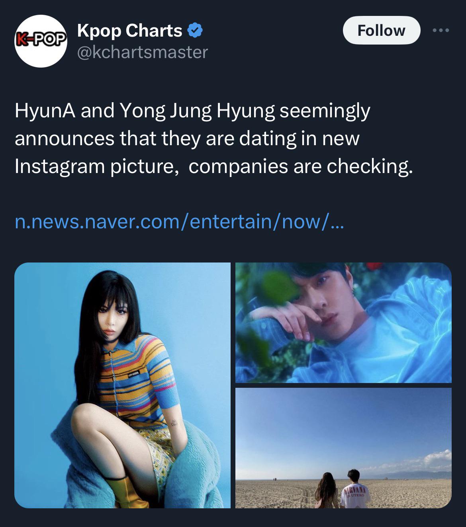Click the blue verified badge
Screen dimensions: 466x527
195,31
